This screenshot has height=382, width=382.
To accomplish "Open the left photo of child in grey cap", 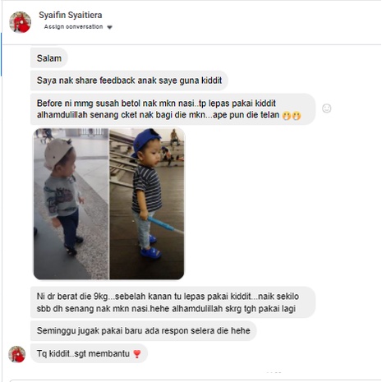I will (x=71, y=204).
